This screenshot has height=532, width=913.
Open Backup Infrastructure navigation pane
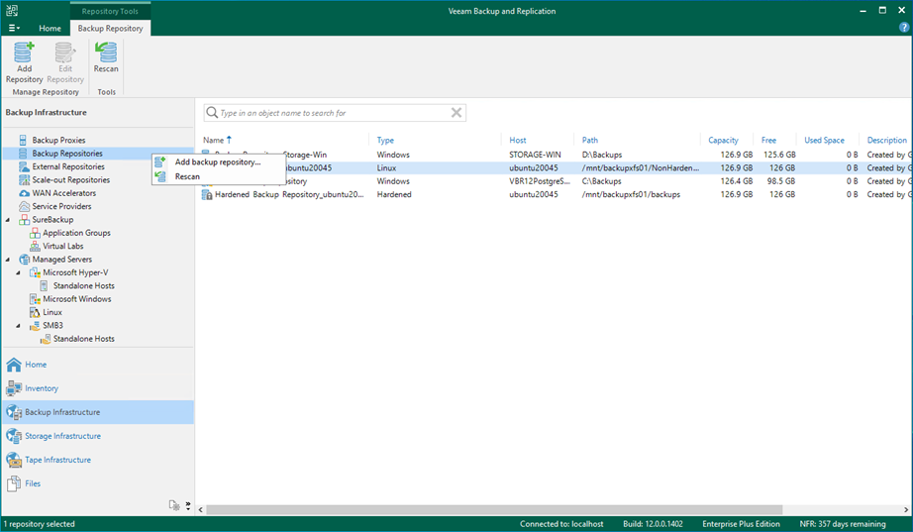pos(98,412)
